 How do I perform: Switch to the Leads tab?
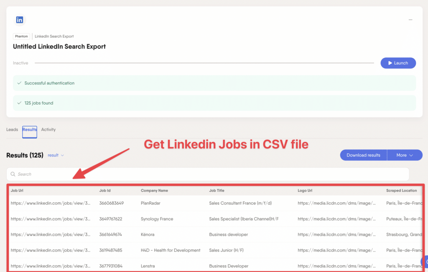[x=12, y=130]
